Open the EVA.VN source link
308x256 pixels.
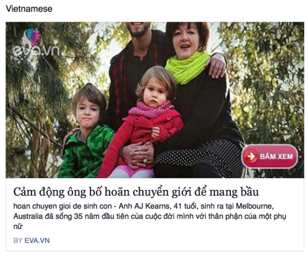coord(37,241)
